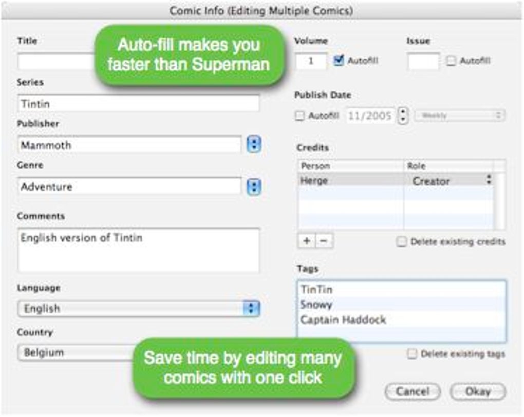524x417 pixels.
Task: Check Delete existing tags
Action: (x=412, y=354)
